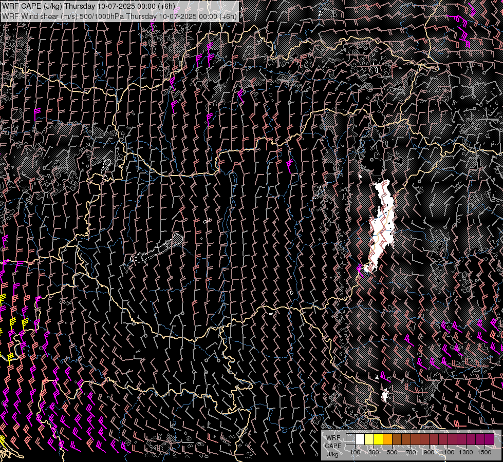This screenshot has height=462, width=503.
Task: Click the orange CAPE legend swatch
Action: (387, 439)
